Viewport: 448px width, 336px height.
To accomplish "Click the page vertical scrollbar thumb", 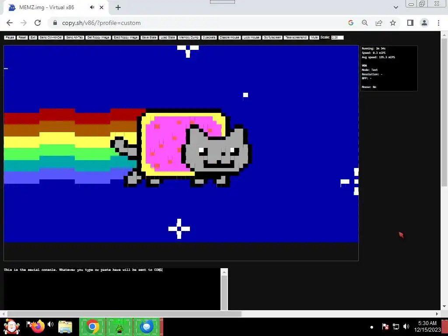I will [x=444, y=112].
